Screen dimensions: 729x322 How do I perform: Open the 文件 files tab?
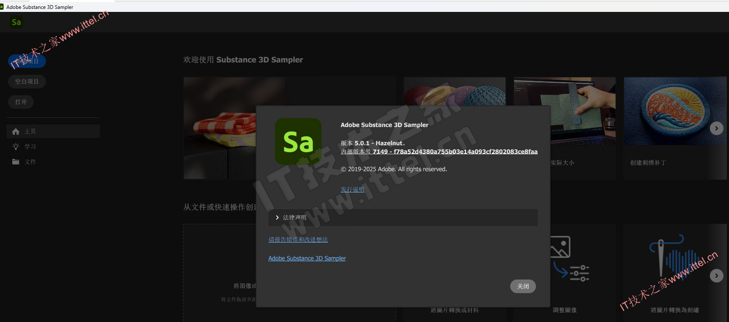click(x=53, y=162)
